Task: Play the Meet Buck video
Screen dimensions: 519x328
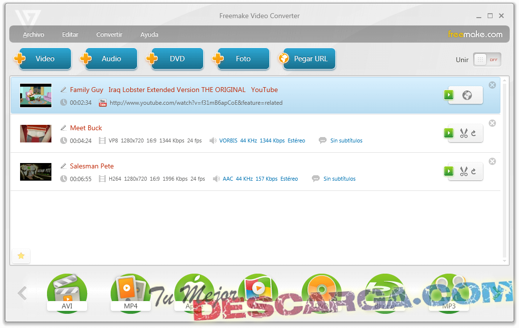Action: (449, 133)
